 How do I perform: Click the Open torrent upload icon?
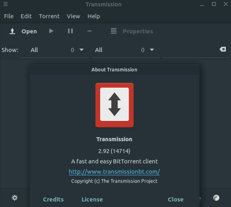[13, 31]
